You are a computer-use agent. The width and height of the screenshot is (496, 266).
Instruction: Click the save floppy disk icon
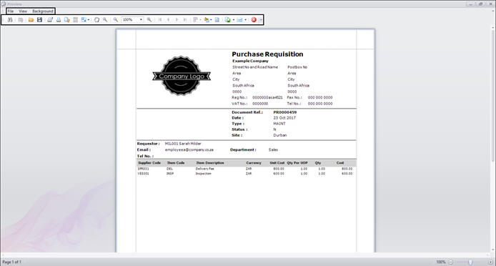tap(39, 19)
